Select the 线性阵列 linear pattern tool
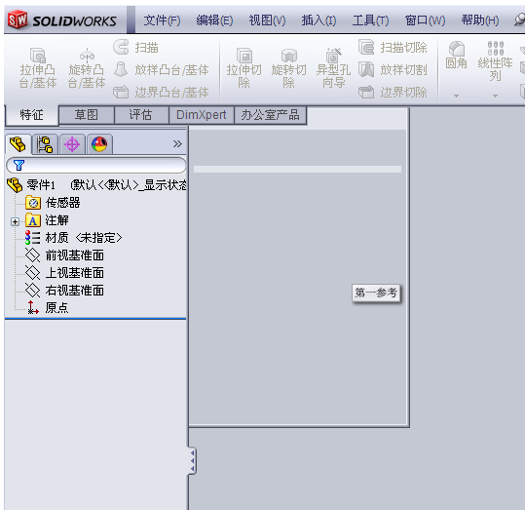The width and height of the screenshot is (525, 510). 495,61
